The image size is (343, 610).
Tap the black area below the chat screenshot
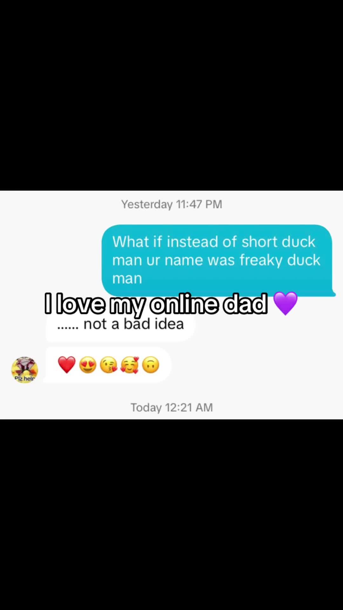(171, 515)
